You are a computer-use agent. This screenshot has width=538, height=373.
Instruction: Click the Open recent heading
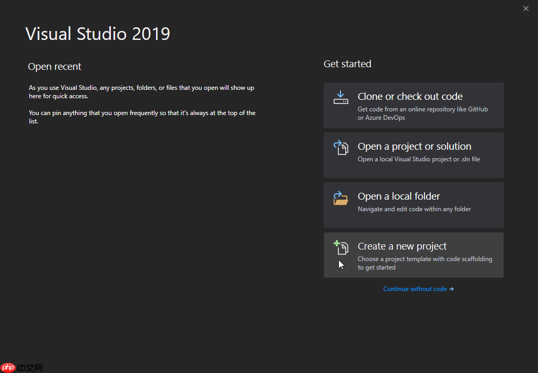tap(55, 67)
